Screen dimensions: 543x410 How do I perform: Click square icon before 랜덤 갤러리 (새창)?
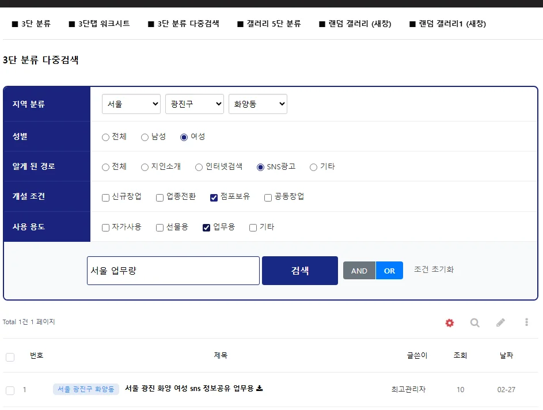[x=322, y=24]
